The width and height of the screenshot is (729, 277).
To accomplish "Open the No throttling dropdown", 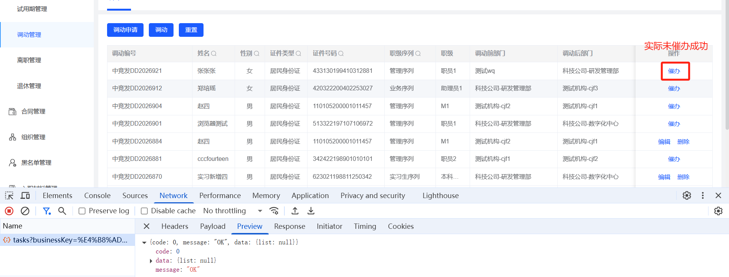I will (233, 211).
